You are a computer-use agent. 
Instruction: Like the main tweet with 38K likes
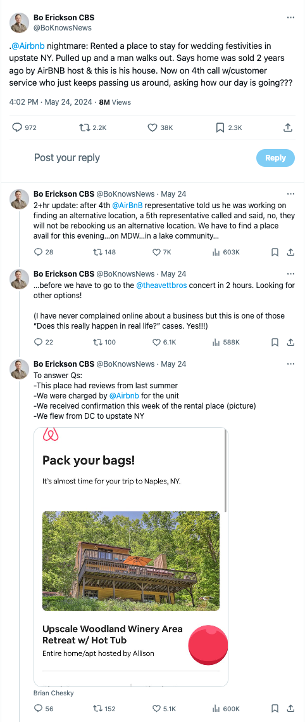160,128
